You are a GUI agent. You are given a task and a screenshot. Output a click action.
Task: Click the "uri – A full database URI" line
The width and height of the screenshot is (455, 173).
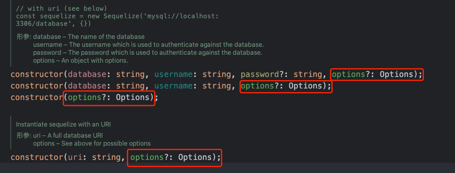pyautogui.click(x=68, y=135)
